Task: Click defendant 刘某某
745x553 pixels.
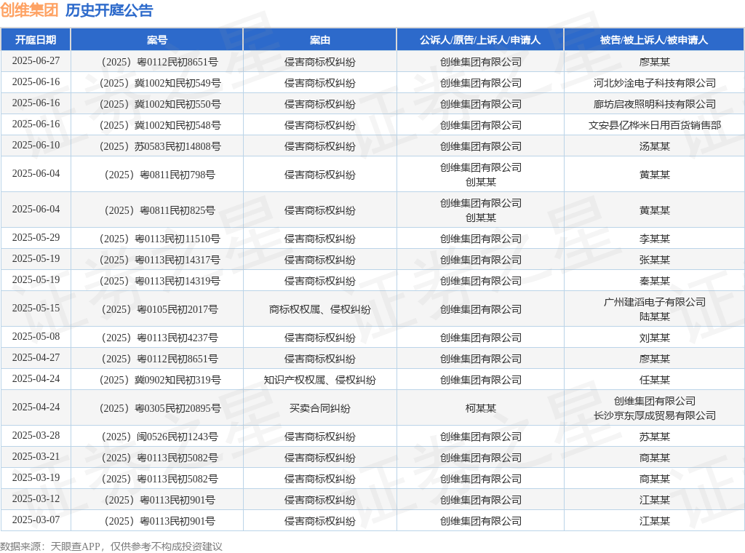Action: [654, 338]
